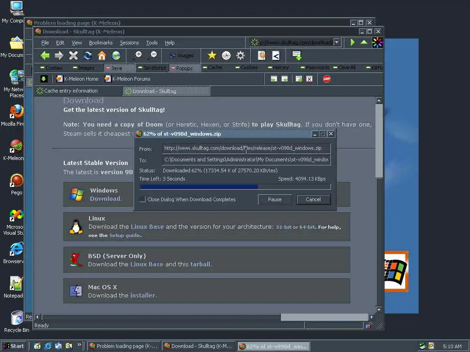This screenshot has width=470, height=352.
Task: Open a new tab with plus icon
Action: [299, 79]
